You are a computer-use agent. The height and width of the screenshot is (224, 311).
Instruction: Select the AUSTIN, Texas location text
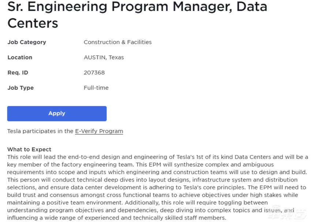click(104, 57)
